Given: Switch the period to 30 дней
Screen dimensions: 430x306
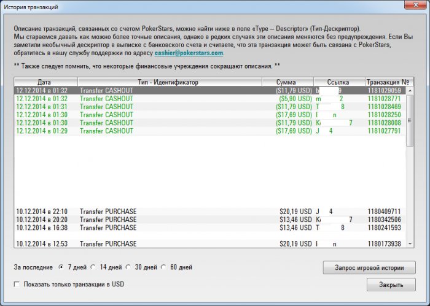Looking at the screenshot, I should pos(128,267).
